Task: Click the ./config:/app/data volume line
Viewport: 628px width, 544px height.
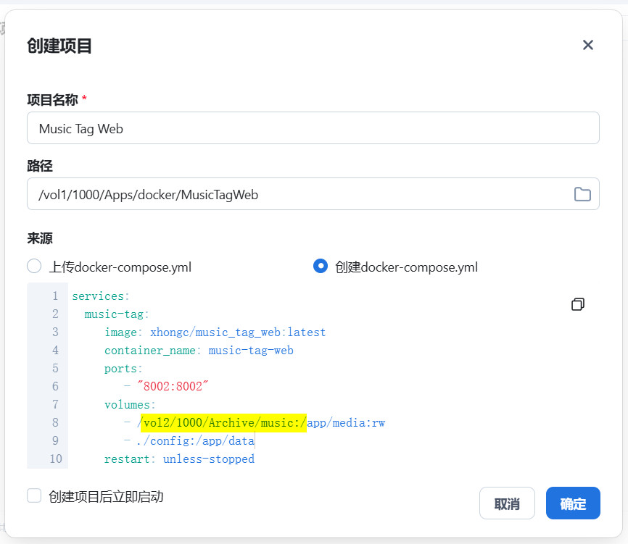Action: pos(196,441)
